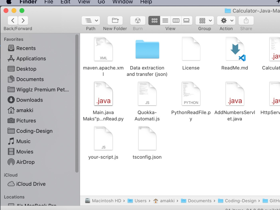Select the maven.apache.xml file

[x=103, y=49]
